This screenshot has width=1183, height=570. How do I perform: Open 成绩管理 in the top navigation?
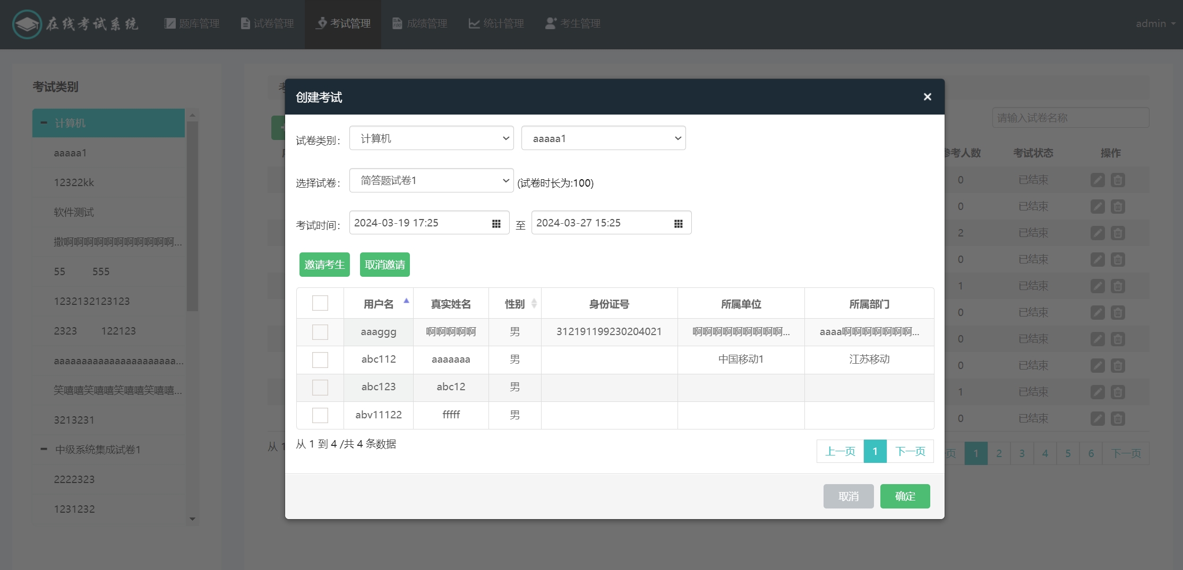[x=419, y=23]
